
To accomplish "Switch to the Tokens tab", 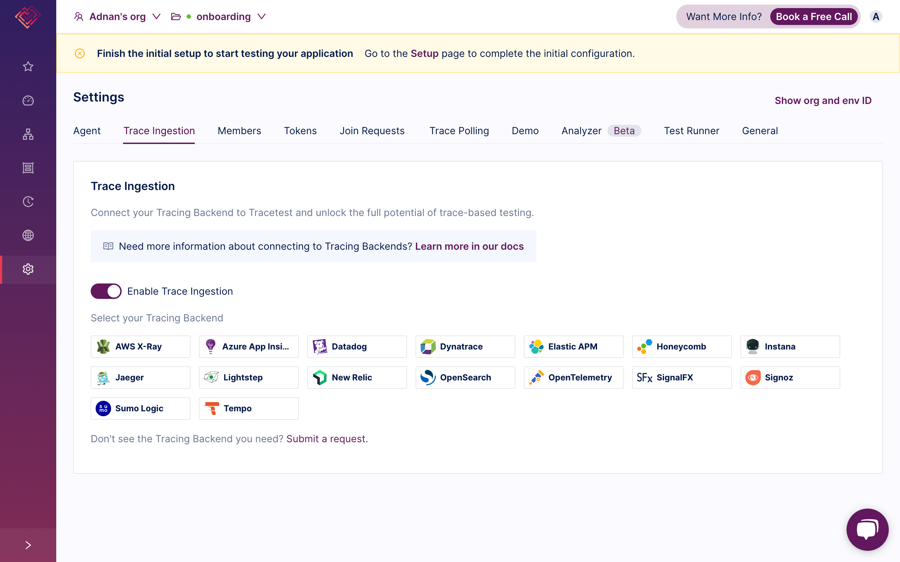I will 300,131.
